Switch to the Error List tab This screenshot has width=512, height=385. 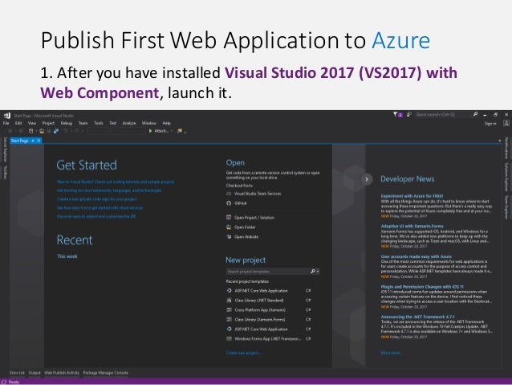pos(17,373)
